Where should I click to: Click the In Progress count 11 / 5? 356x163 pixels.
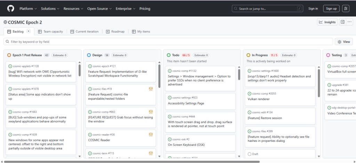274,55
